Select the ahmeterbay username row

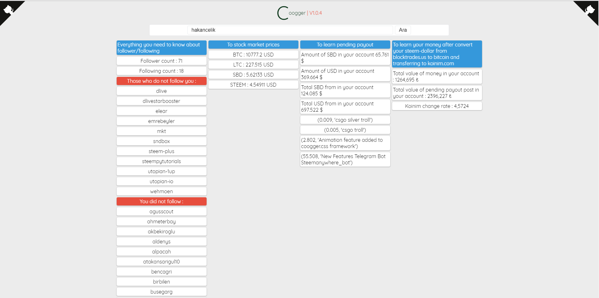coord(162,221)
